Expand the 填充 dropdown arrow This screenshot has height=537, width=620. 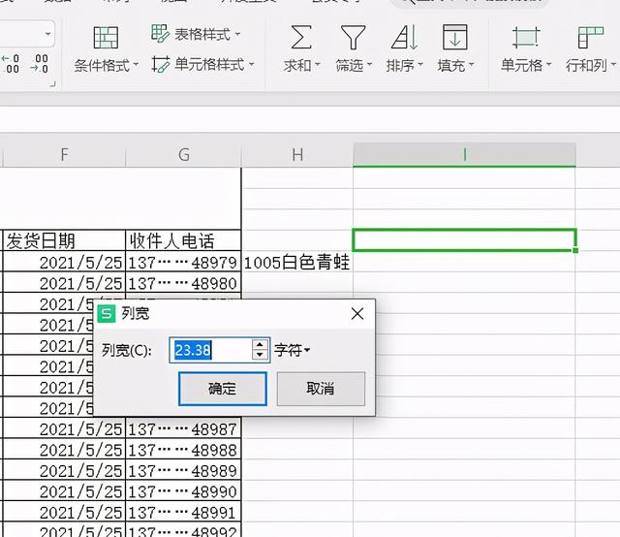[471, 65]
